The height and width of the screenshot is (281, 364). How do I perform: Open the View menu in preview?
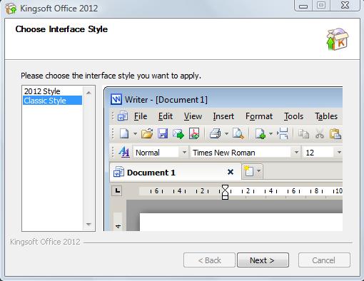pos(193,116)
